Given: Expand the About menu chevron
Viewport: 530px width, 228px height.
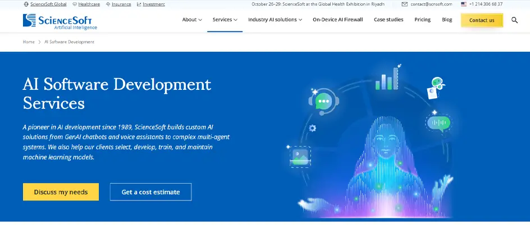Looking at the screenshot, I should click(x=200, y=20).
